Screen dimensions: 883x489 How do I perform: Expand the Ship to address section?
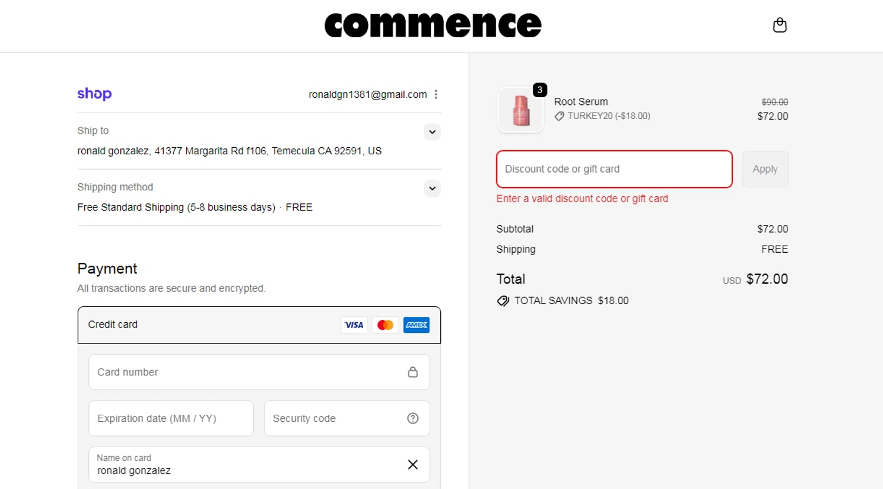432,132
